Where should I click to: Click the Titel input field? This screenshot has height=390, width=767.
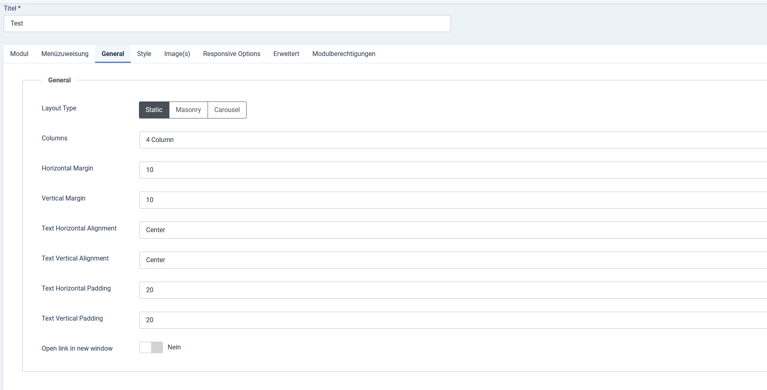tap(227, 24)
